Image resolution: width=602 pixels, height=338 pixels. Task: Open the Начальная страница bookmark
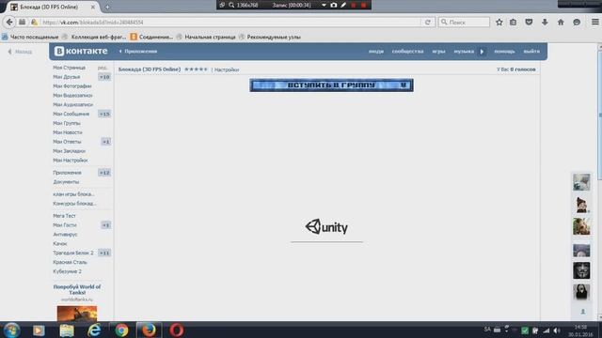coord(206,38)
